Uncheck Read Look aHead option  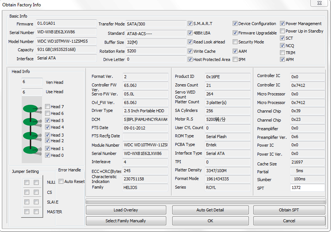coord(190,42)
